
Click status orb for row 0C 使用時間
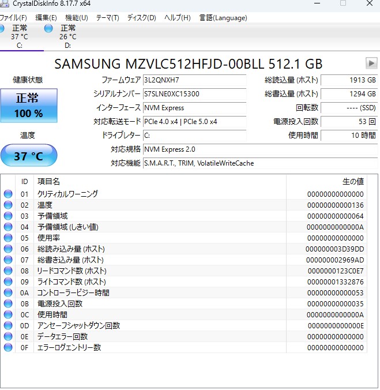pos(8,314)
